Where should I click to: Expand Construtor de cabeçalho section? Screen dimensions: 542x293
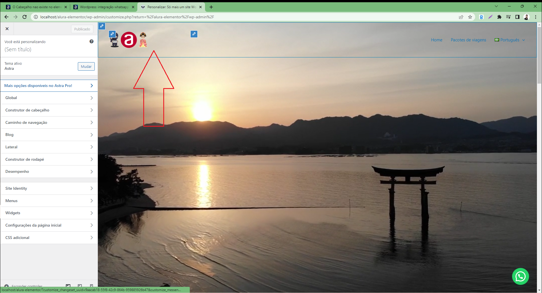49,110
